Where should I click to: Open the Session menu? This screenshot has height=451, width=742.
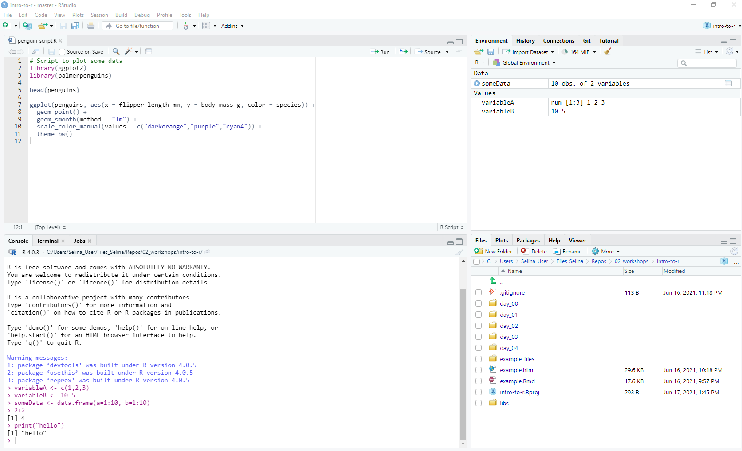point(99,15)
